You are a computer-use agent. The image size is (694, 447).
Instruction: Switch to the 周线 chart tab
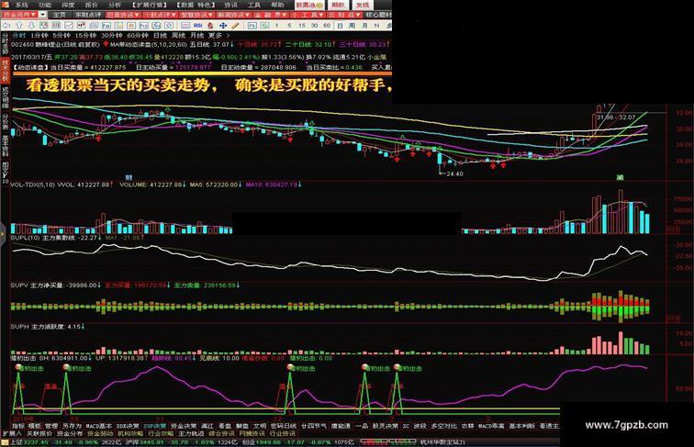178,36
